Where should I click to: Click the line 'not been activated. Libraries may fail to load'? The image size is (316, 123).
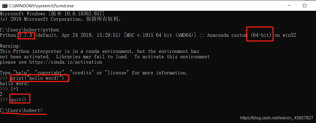pyautogui.click(x=105, y=57)
